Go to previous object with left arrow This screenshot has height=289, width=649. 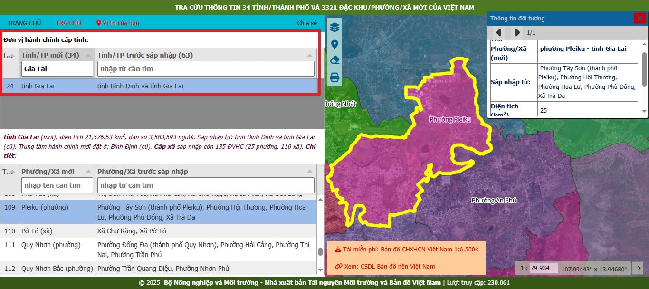pos(498,32)
